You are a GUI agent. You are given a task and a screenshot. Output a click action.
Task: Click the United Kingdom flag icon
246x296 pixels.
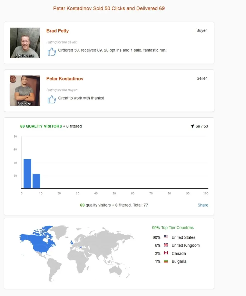[166, 245]
